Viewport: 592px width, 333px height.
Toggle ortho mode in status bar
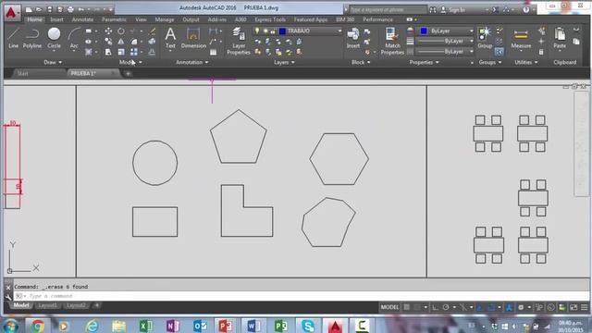(x=435, y=307)
